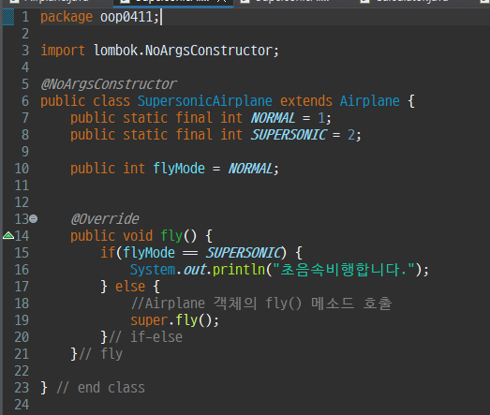This screenshot has height=415, width=490.
Task: Click the @NoArgsConstructor annotation on line 5
Action: (x=109, y=84)
